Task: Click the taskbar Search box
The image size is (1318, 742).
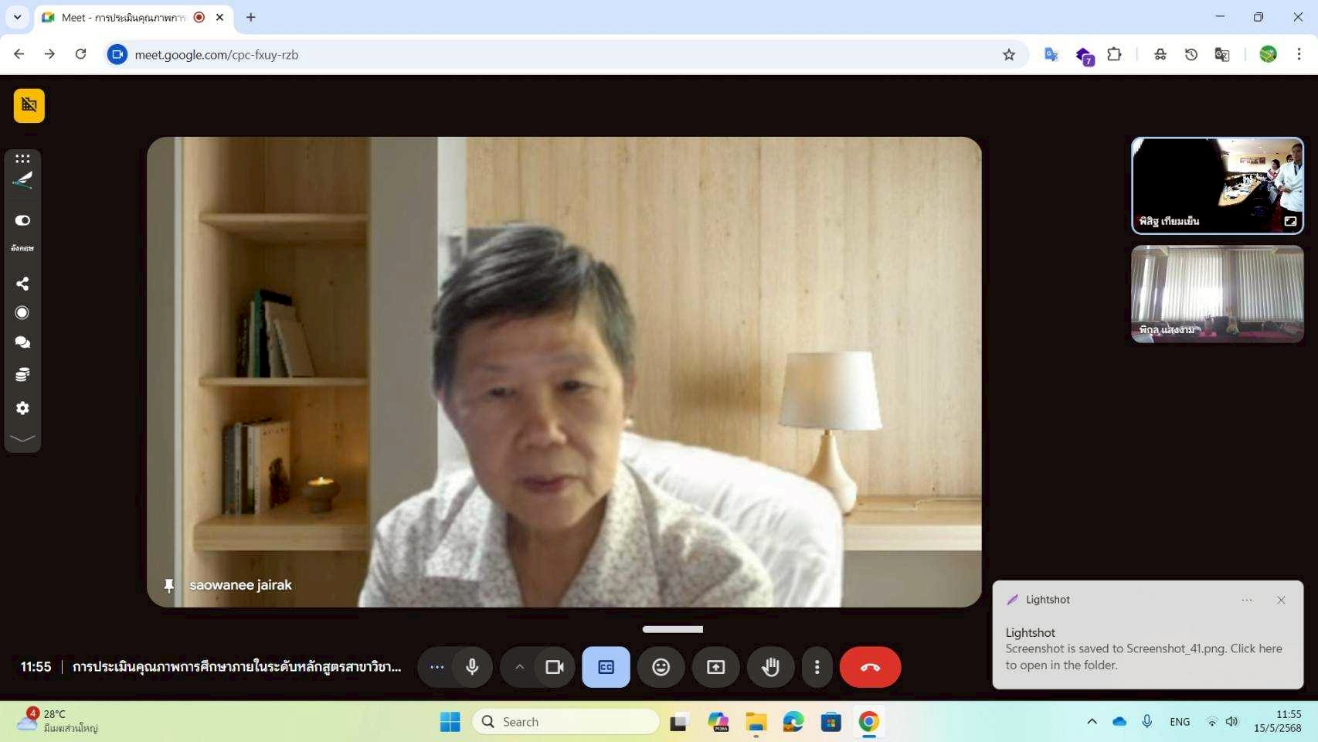Action: click(x=566, y=722)
